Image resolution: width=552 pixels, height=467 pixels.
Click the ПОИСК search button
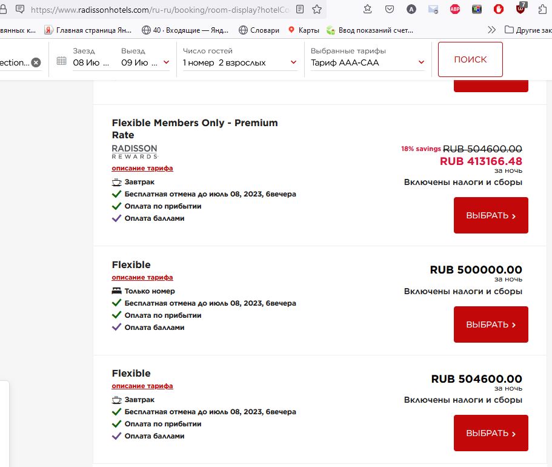[x=470, y=59]
